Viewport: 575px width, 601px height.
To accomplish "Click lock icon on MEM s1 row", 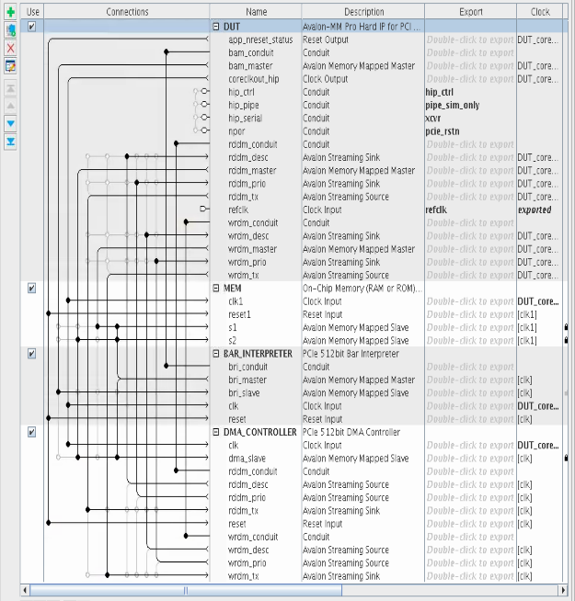I will pos(566,327).
